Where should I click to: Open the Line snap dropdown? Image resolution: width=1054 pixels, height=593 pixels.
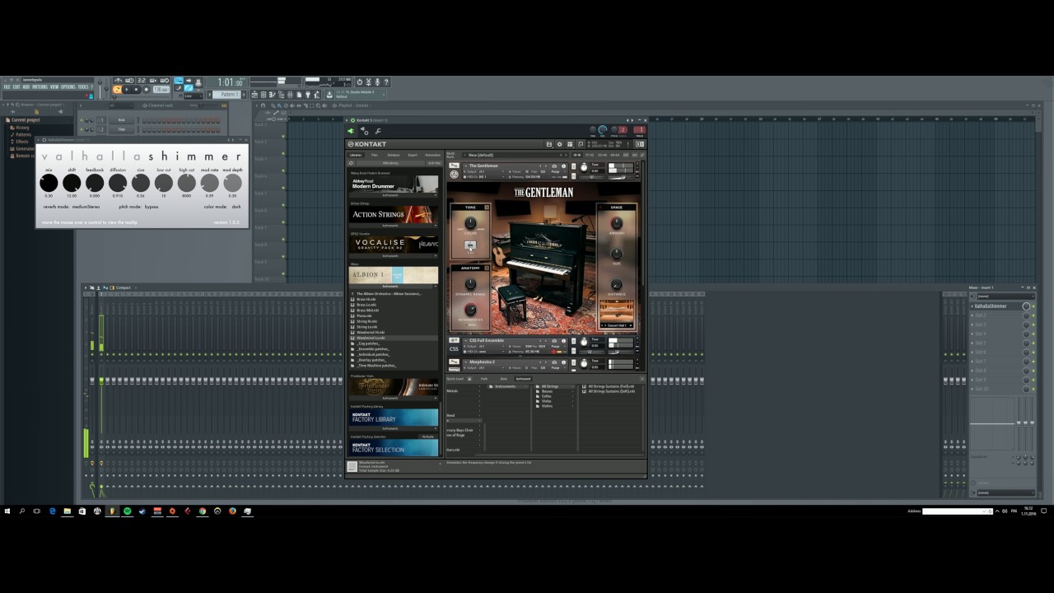click(x=194, y=96)
